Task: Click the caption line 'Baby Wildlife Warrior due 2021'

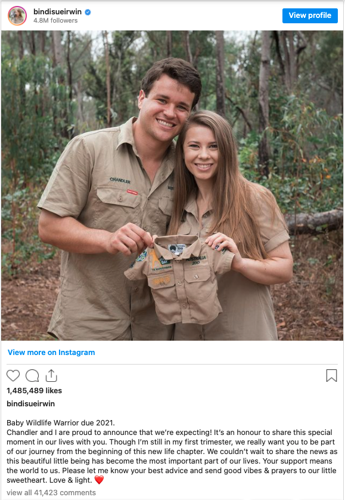Action: [61, 423]
